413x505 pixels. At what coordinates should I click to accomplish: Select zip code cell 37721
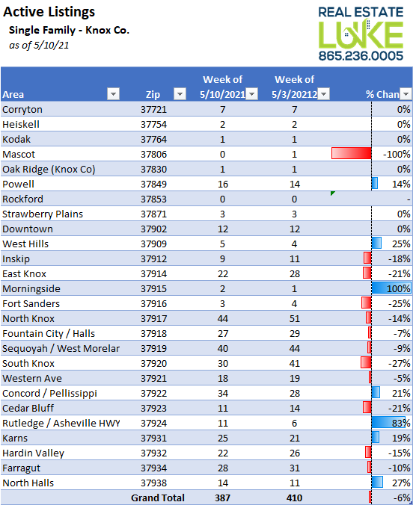pos(153,110)
